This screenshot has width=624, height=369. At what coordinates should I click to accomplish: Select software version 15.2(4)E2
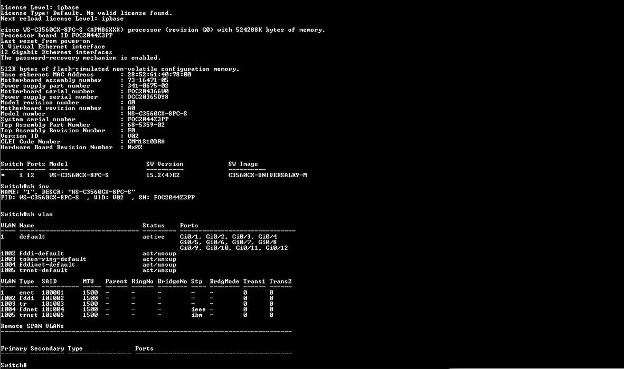coord(163,175)
